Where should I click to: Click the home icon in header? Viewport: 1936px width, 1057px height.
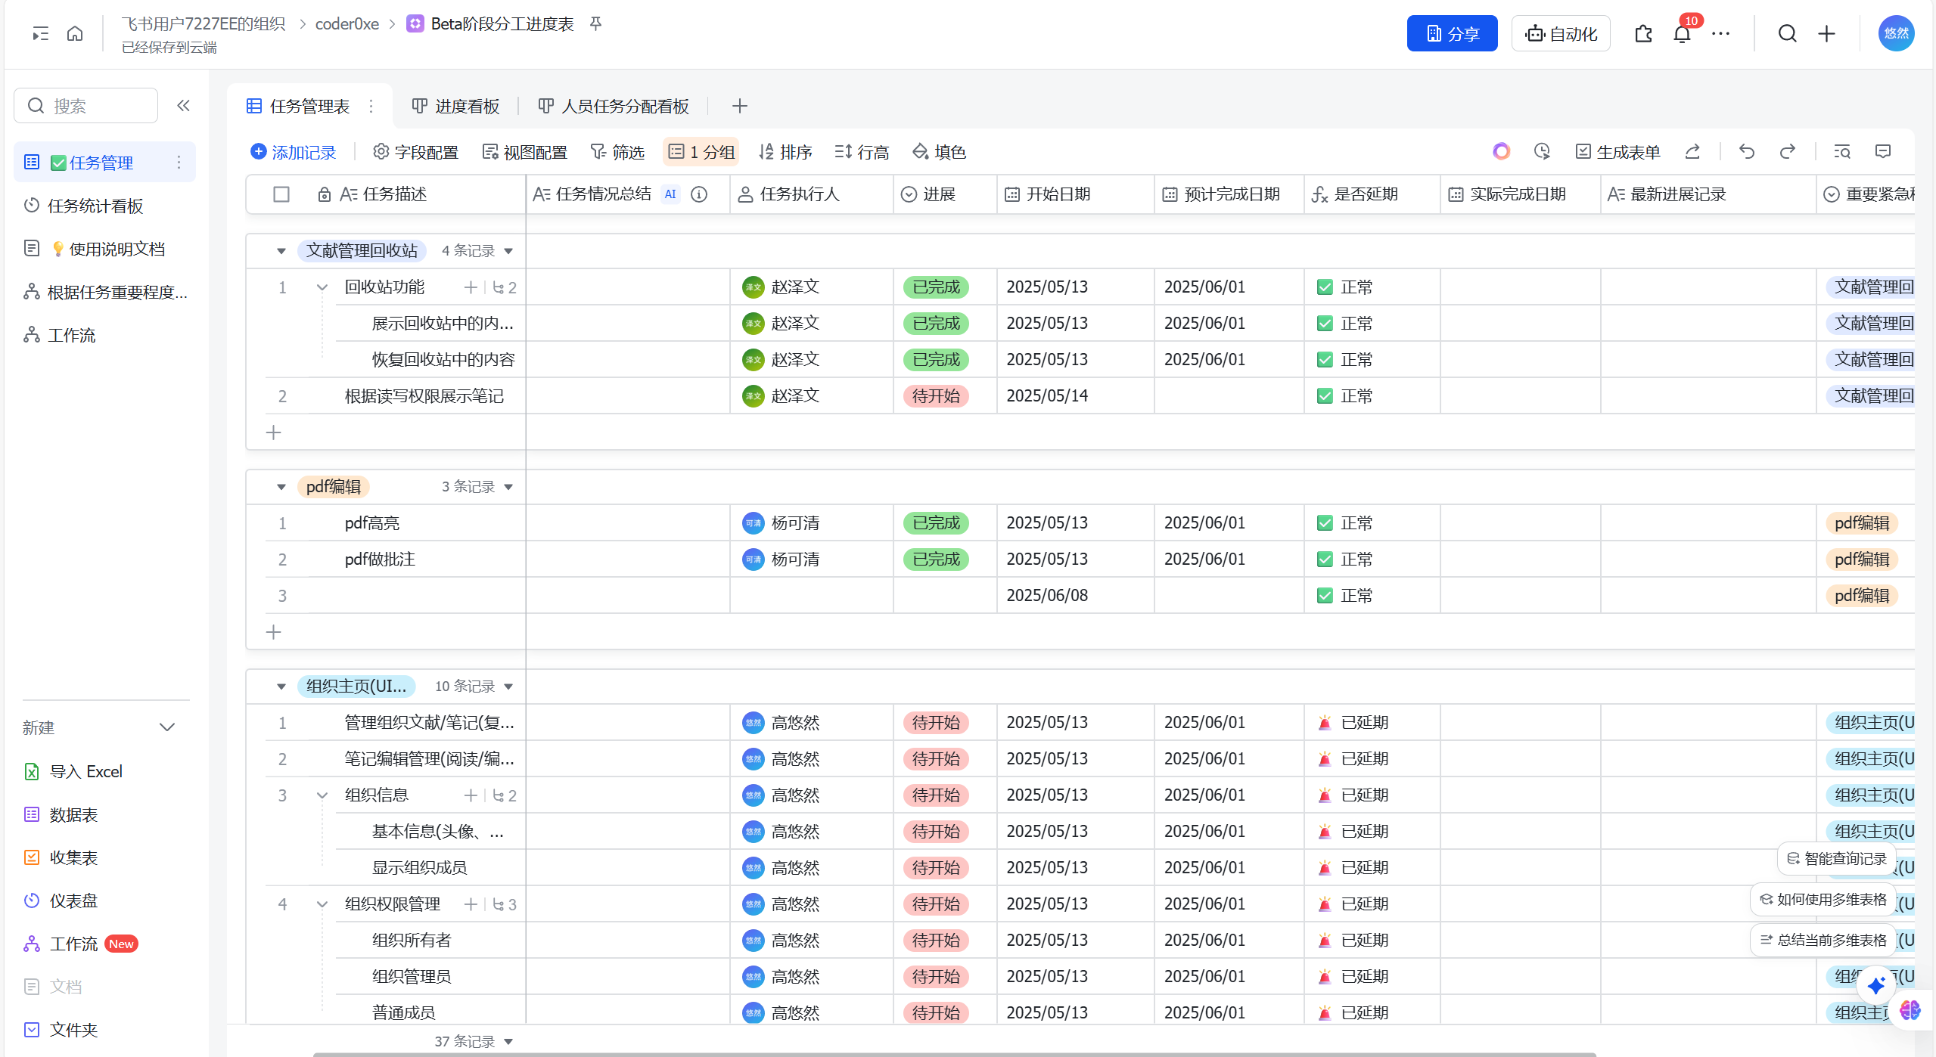pyautogui.click(x=75, y=34)
